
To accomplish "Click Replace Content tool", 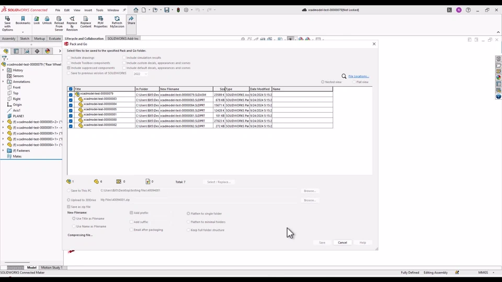I will (85, 22).
